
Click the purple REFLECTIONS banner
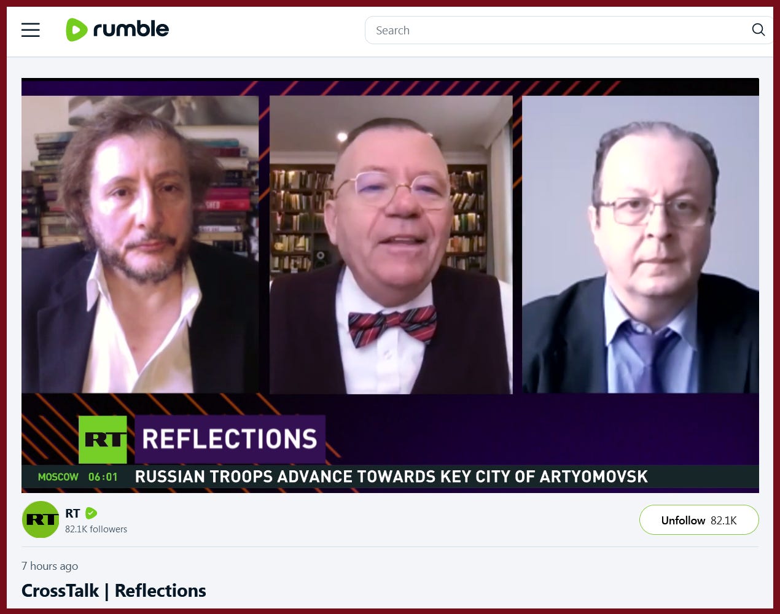click(230, 440)
